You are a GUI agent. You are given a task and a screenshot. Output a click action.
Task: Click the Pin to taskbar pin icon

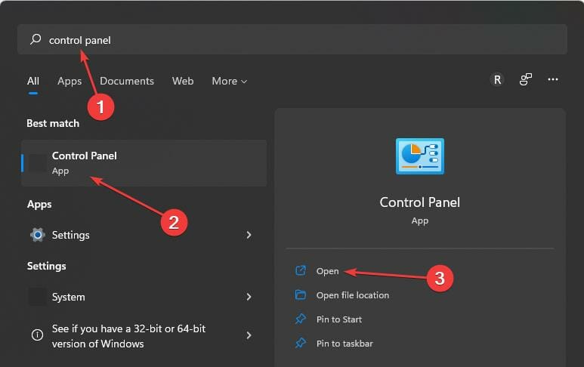tap(301, 343)
